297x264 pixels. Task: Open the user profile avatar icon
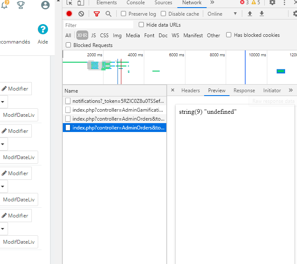(45, 5)
